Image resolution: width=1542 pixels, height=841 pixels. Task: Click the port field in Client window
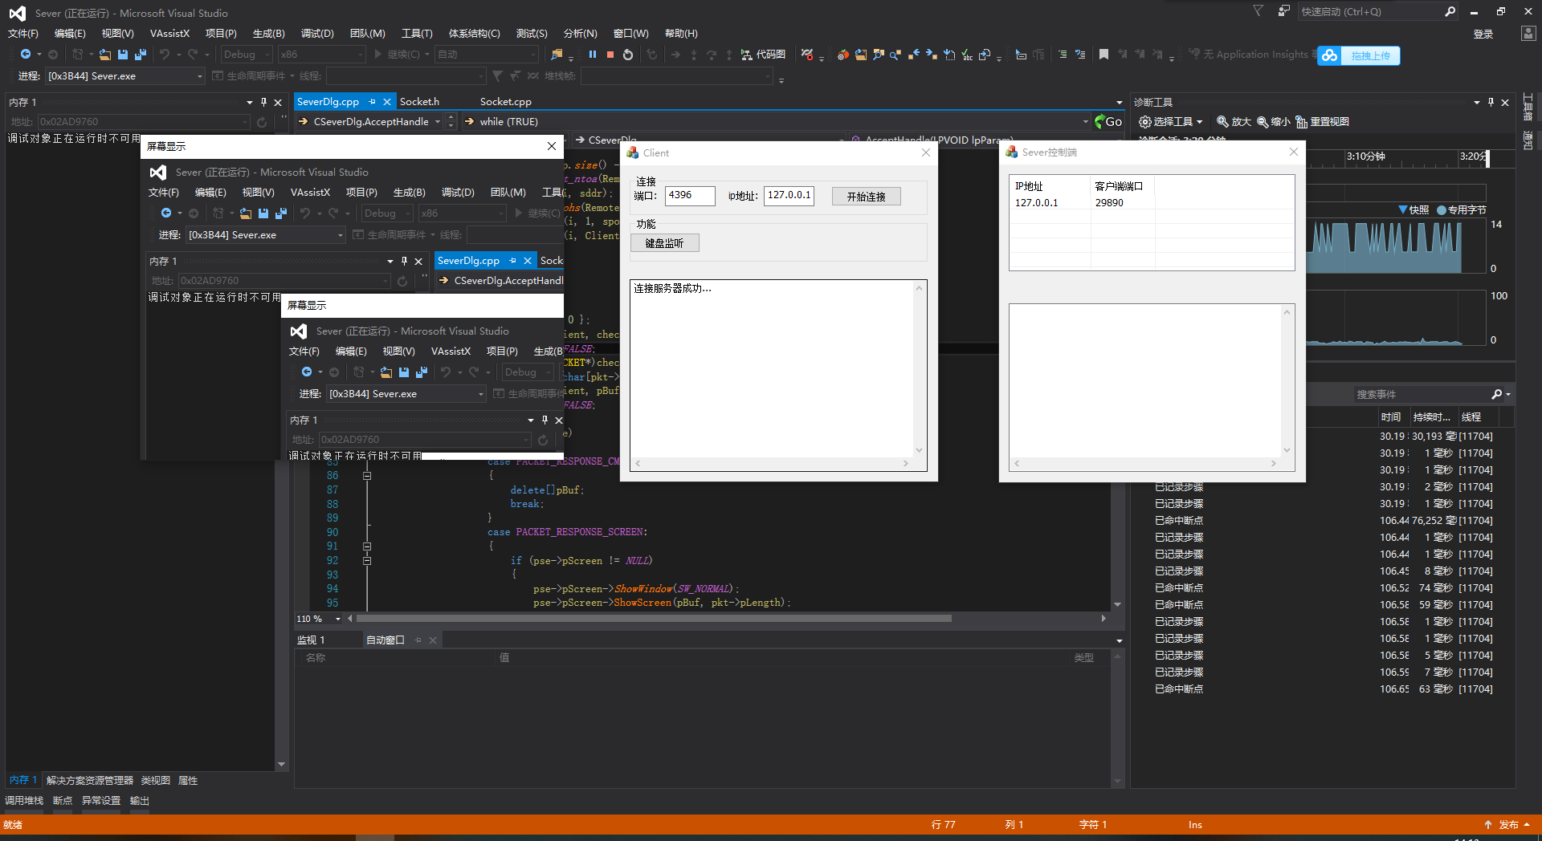[689, 196]
